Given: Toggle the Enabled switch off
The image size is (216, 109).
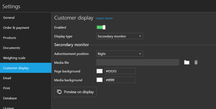Looking at the screenshot, I should [x=101, y=27].
